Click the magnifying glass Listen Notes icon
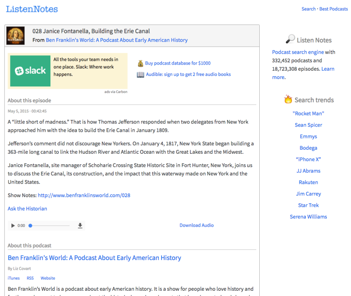 pyautogui.click(x=290, y=39)
